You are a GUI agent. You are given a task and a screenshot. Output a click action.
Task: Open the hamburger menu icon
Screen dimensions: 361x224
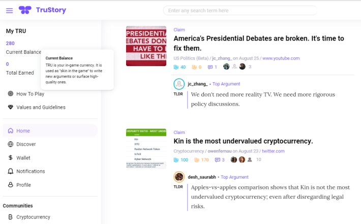tap(10, 11)
